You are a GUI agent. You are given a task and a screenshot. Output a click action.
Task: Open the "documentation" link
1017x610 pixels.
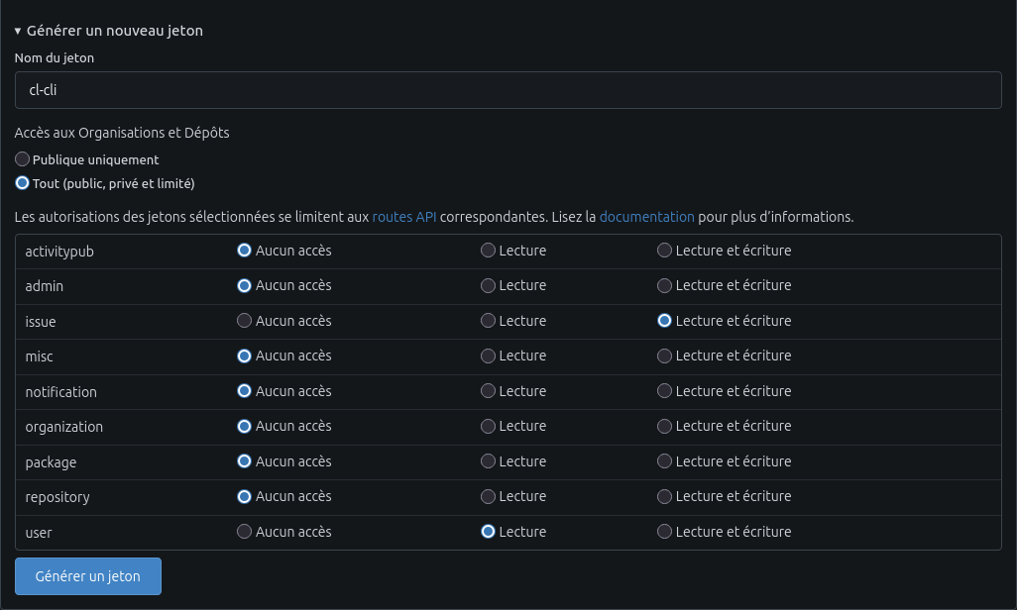pyautogui.click(x=647, y=216)
